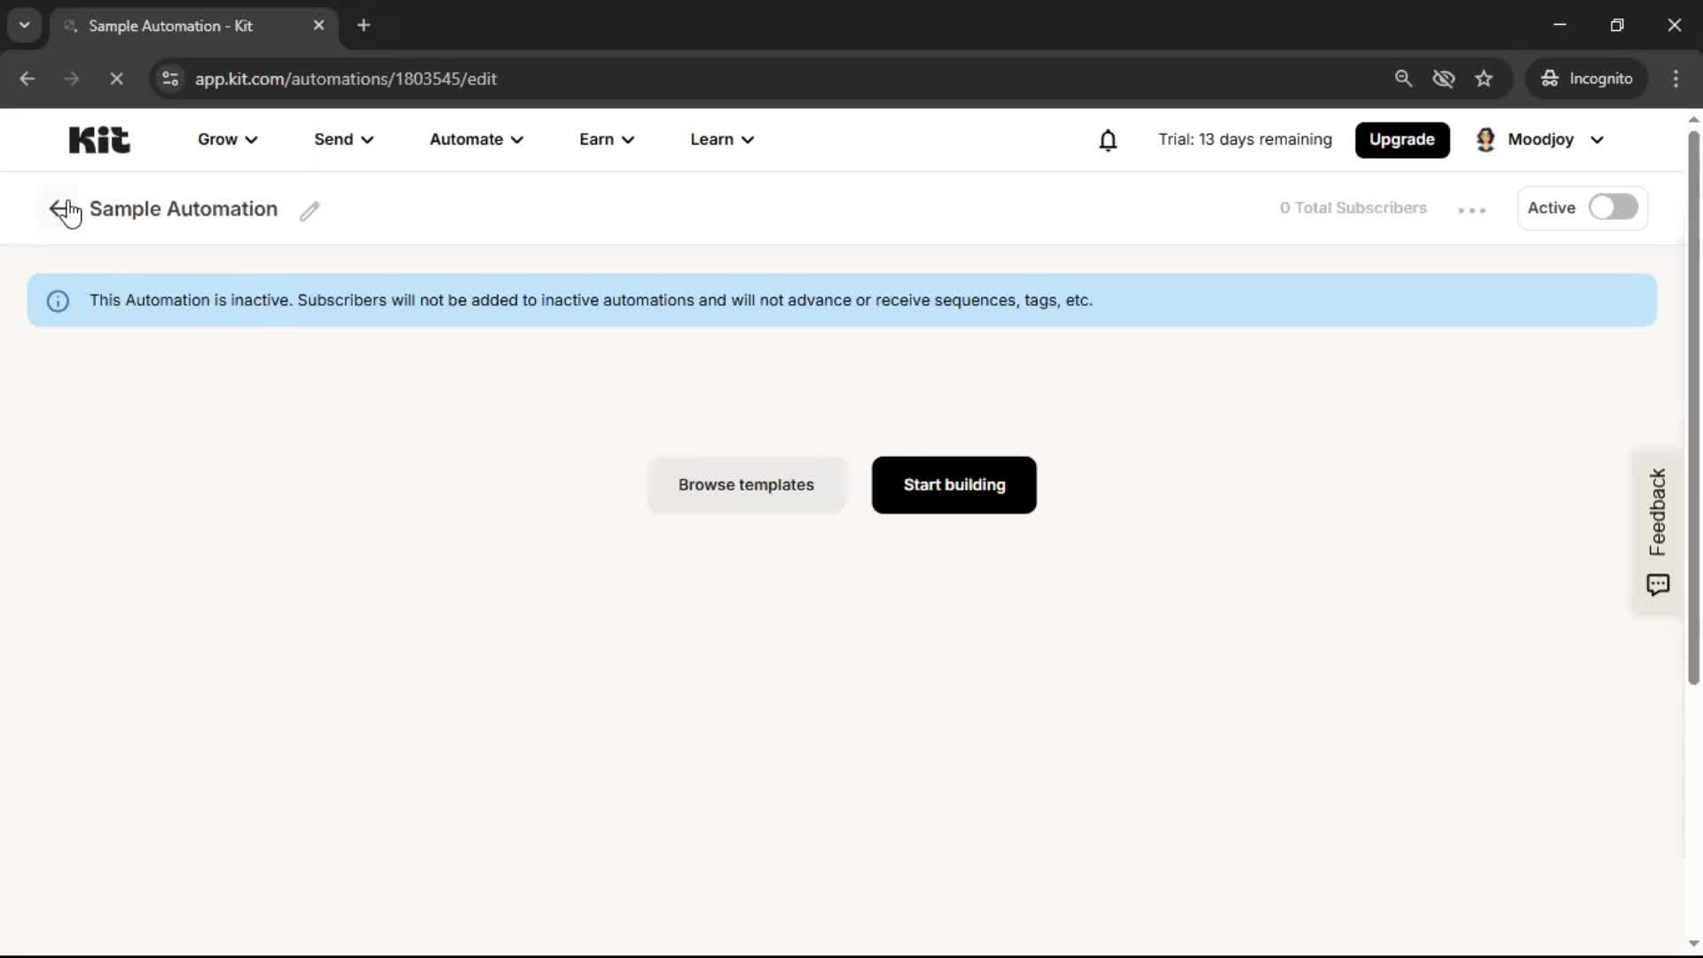Stop page loading in browser toolbar
The width and height of the screenshot is (1703, 958).
pyautogui.click(x=116, y=79)
